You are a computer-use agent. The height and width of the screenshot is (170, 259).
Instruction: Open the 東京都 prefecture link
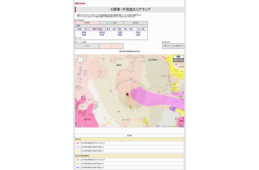(x=84, y=32)
